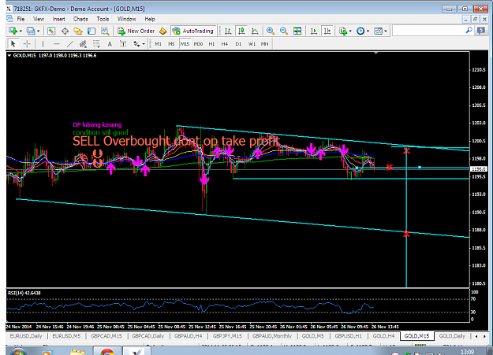The height and width of the screenshot is (355, 493).
Task: Select the Crosshair tool
Action: (x=27, y=43)
